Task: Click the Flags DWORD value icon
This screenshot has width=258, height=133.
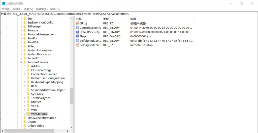Action: (x=77, y=36)
